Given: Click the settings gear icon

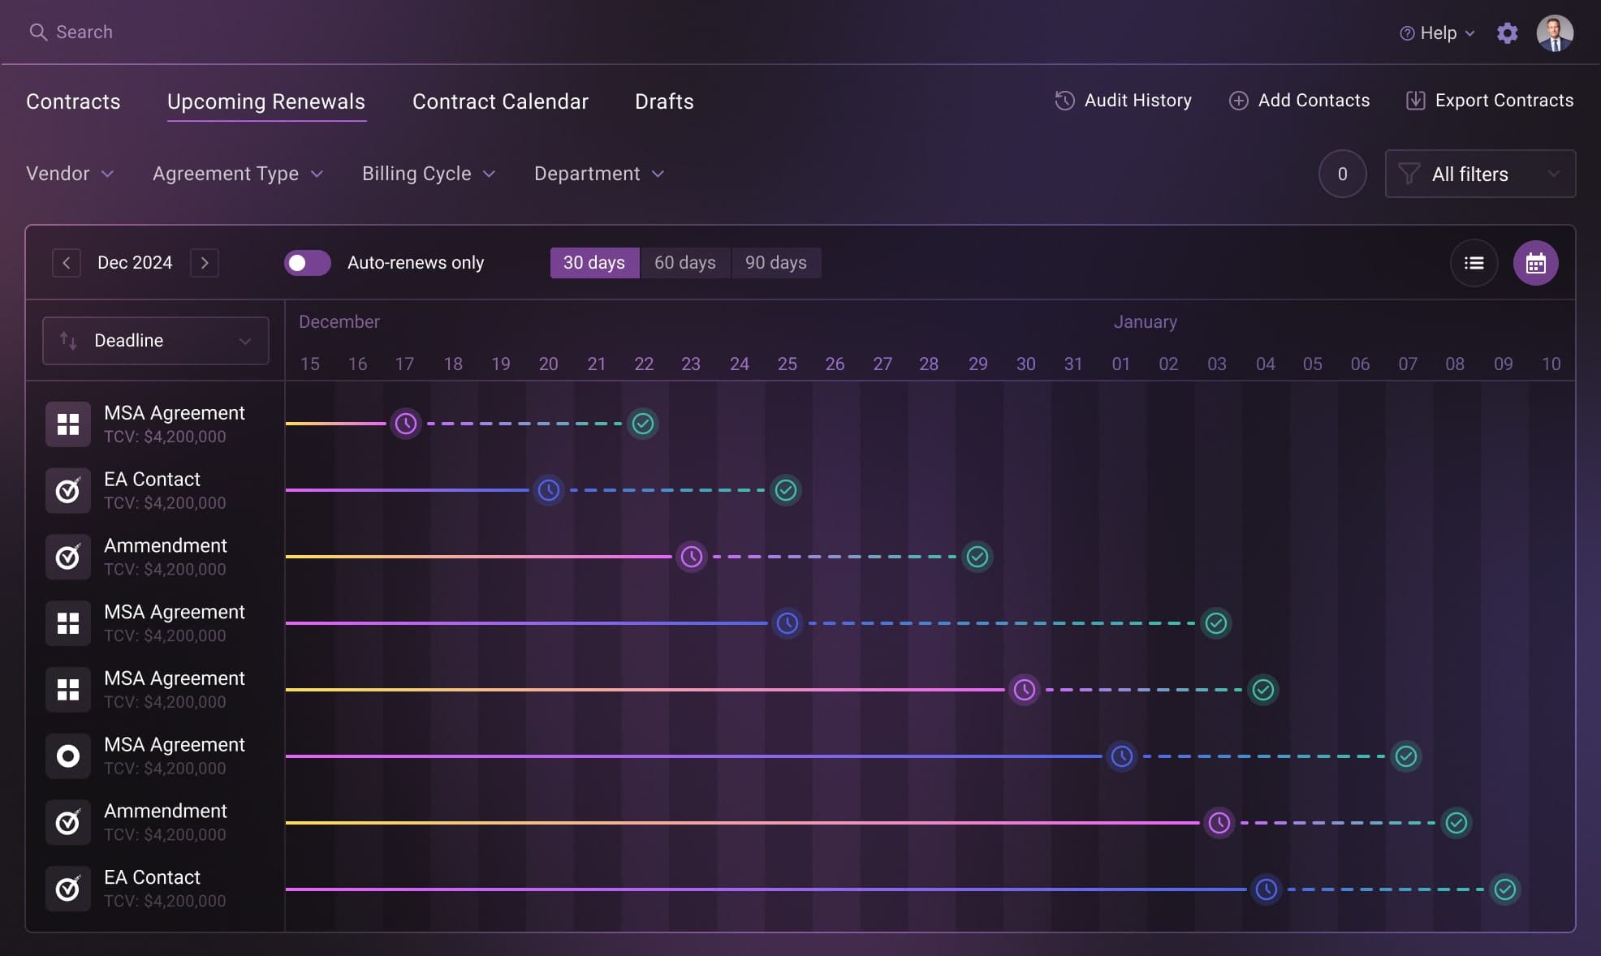Looking at the screenshot, I should 1507,33.
